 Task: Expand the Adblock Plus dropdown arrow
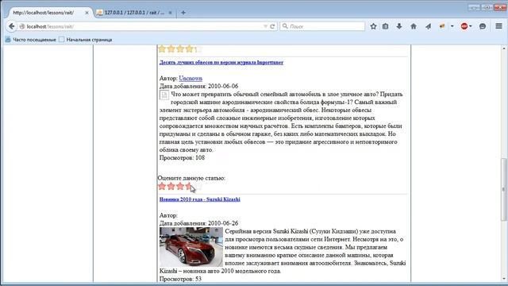pos(471,26)
